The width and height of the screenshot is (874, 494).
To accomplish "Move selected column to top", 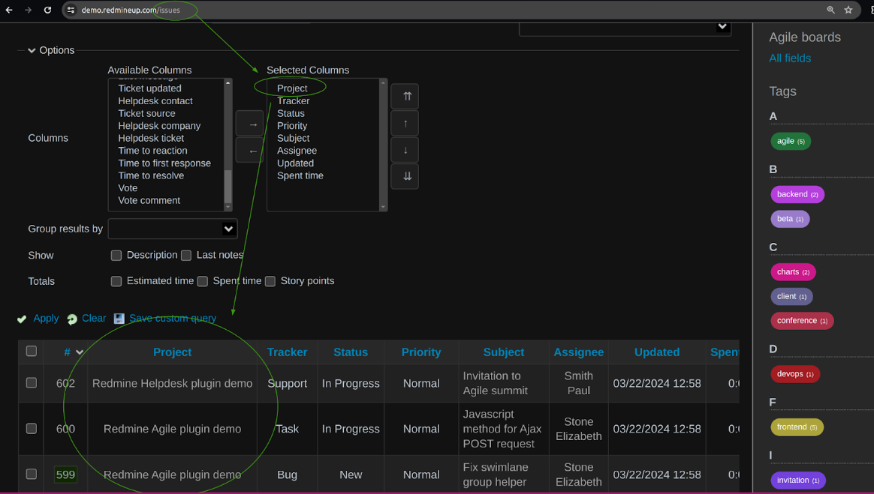I will (405, 96).
